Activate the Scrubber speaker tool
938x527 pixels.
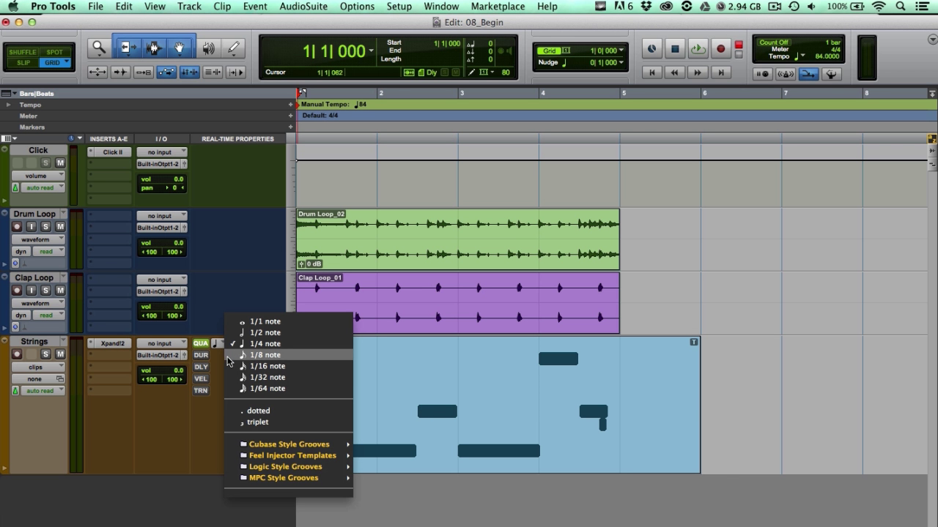point(208,48)
